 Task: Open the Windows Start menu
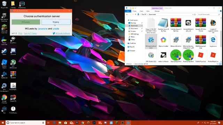point(3,123)
